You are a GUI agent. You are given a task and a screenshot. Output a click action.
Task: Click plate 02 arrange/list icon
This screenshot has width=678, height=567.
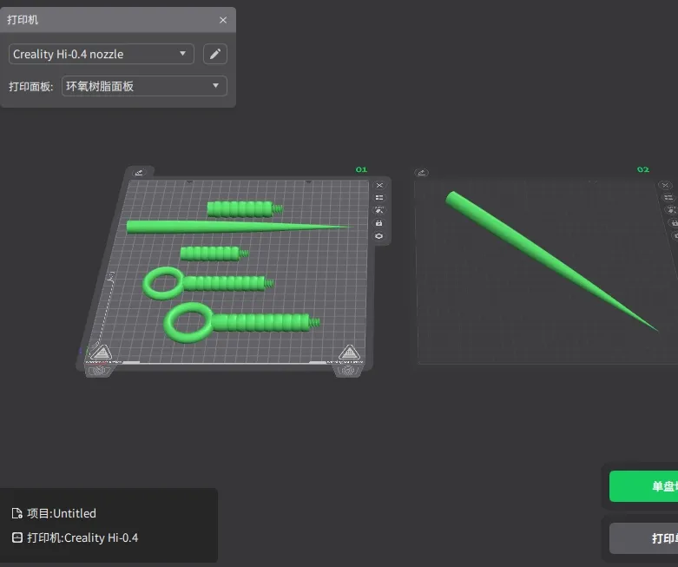click(666, 198)
